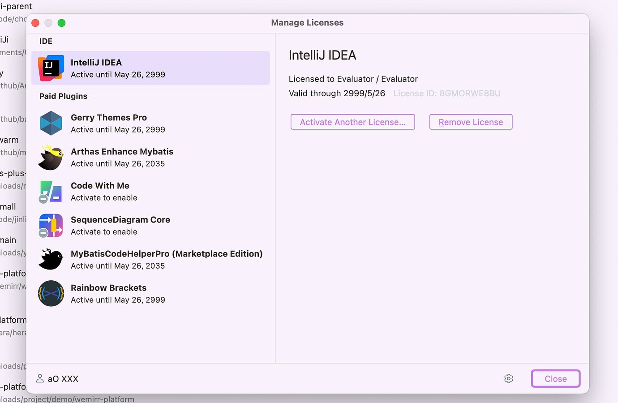Select the IntelliJ IDEA license row title

pyautogui.click(x=96, y=62)
